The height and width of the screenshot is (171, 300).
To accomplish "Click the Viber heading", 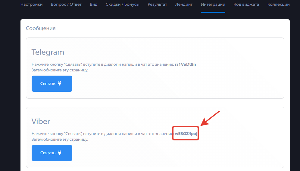I will pos(41,121).
